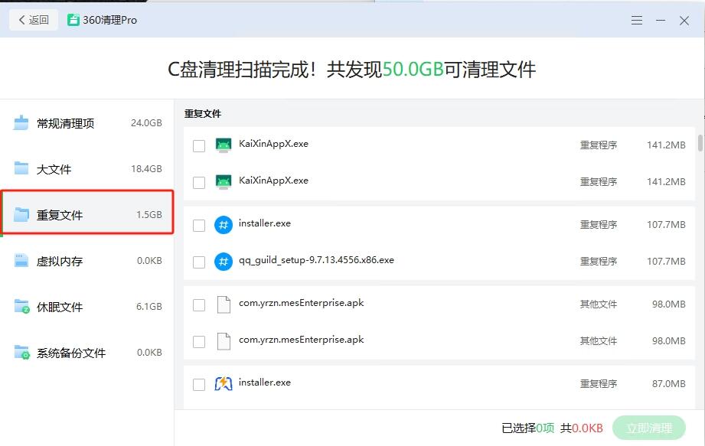Click the 虚拟内存 memory icon
This screenshot has height=446, width=705.
(21, 261)
